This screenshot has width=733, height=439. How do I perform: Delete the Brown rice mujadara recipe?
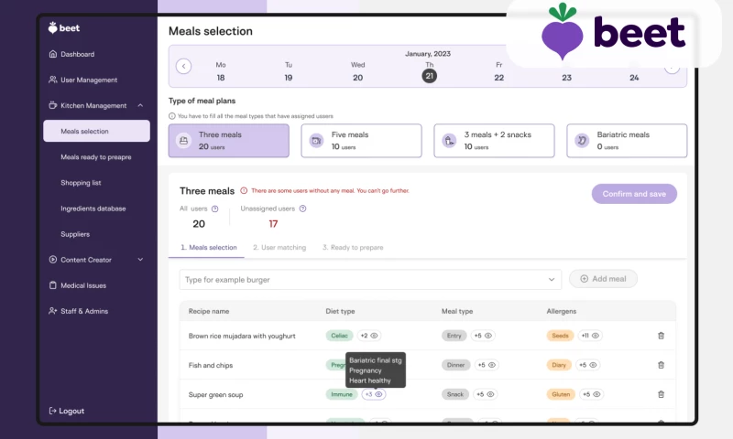pos(661,336)
